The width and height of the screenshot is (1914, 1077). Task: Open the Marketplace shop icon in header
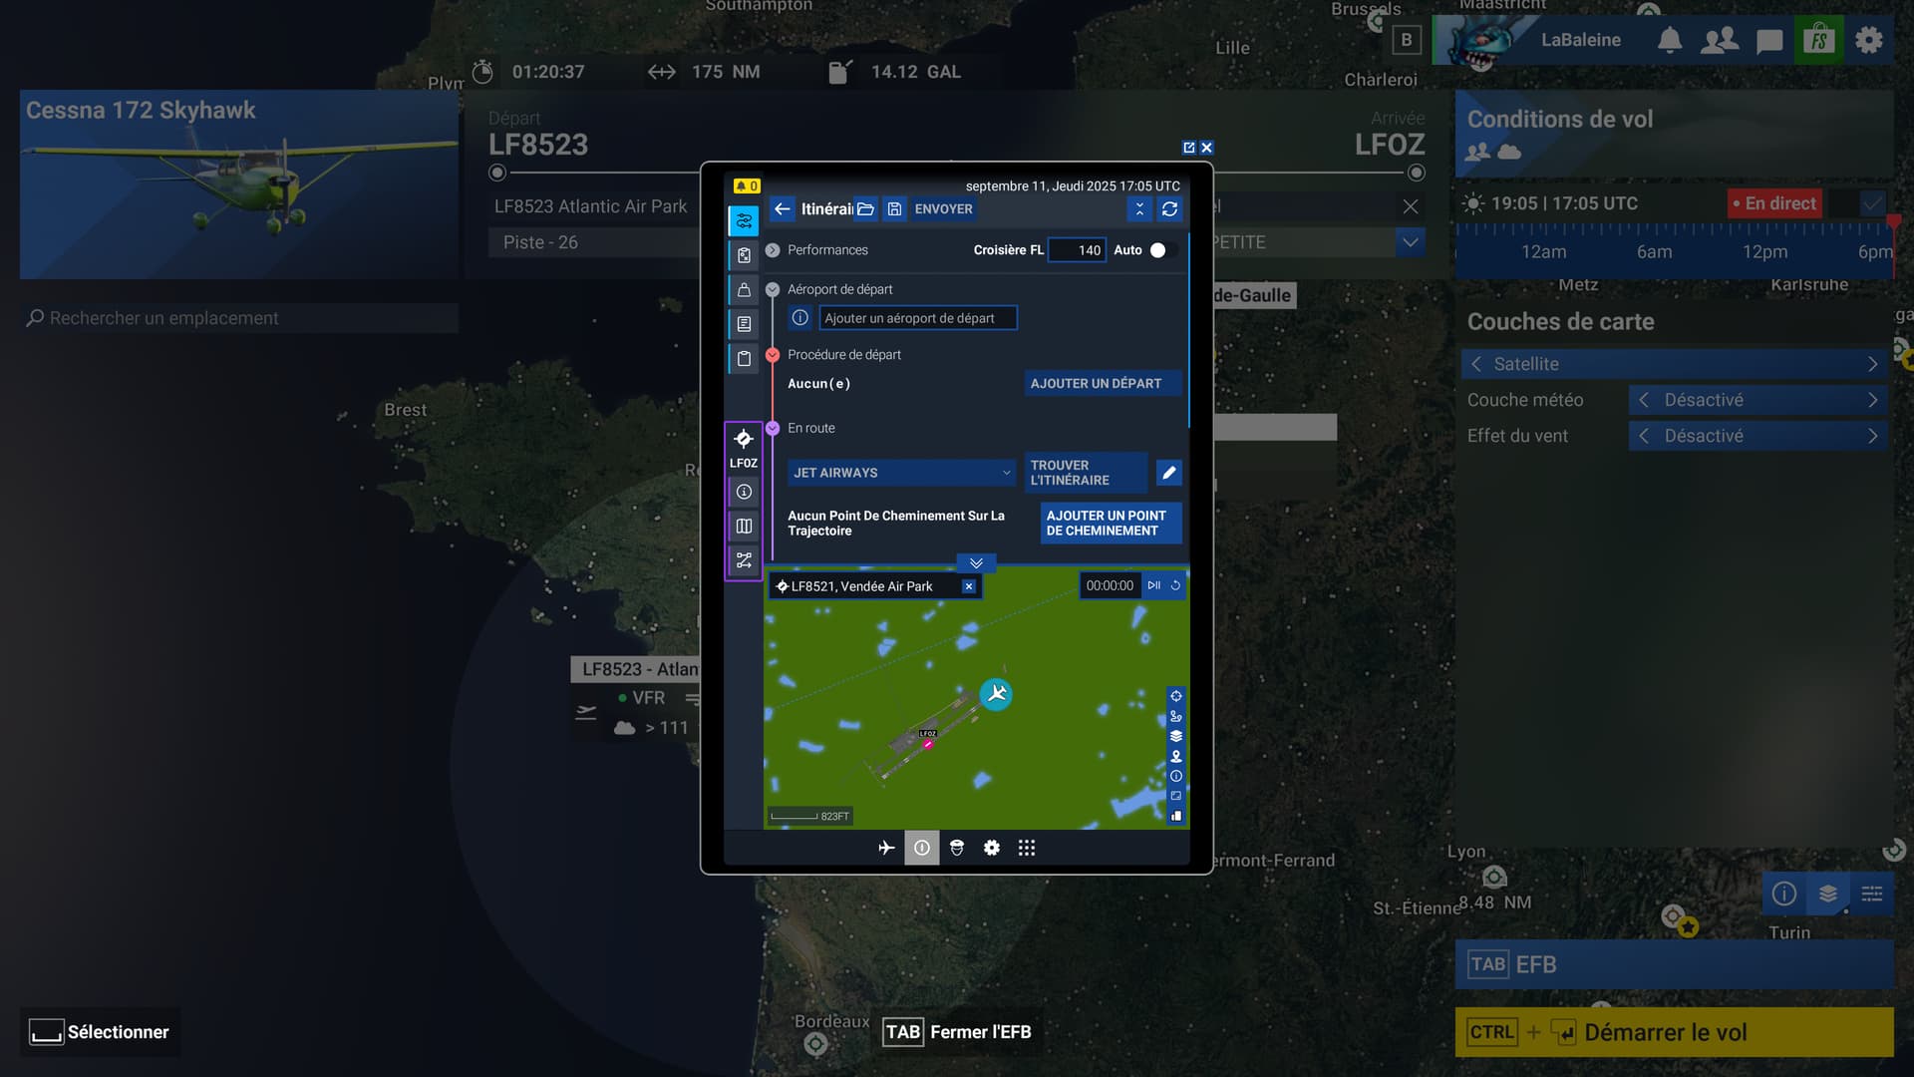click(1819, 41)
